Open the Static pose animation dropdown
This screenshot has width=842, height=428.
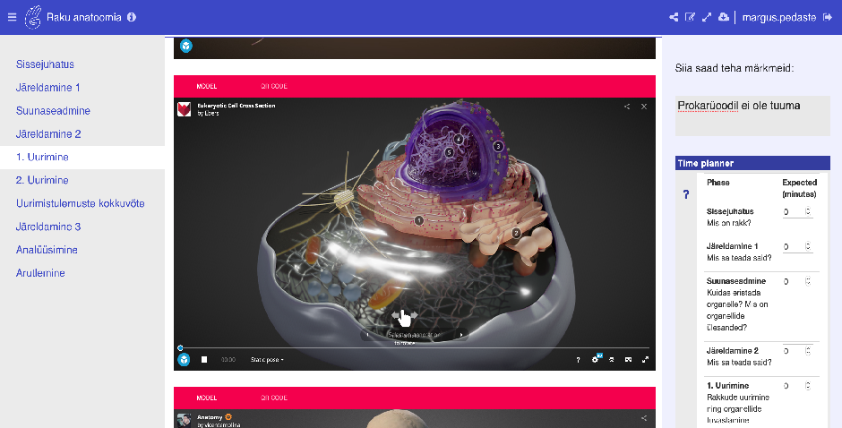click(x=267, y=360)
